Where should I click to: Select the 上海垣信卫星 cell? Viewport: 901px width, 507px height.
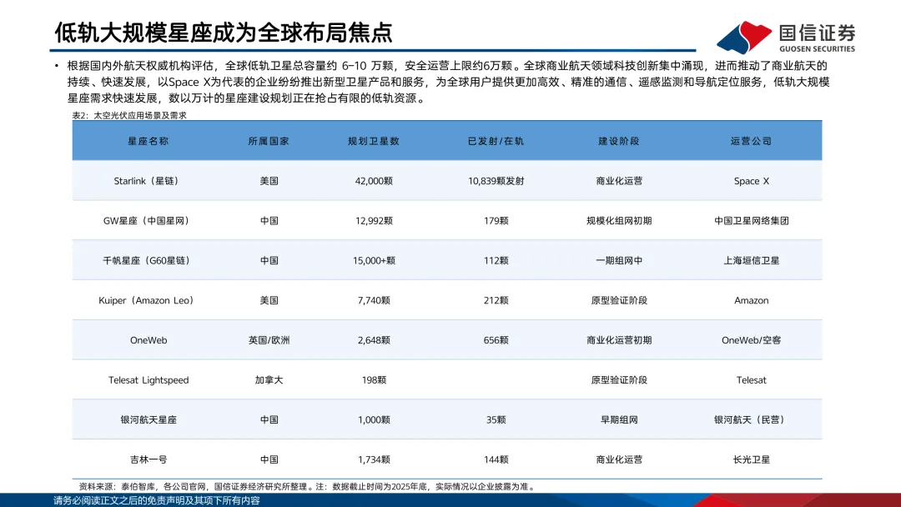(x=751, y=260)
